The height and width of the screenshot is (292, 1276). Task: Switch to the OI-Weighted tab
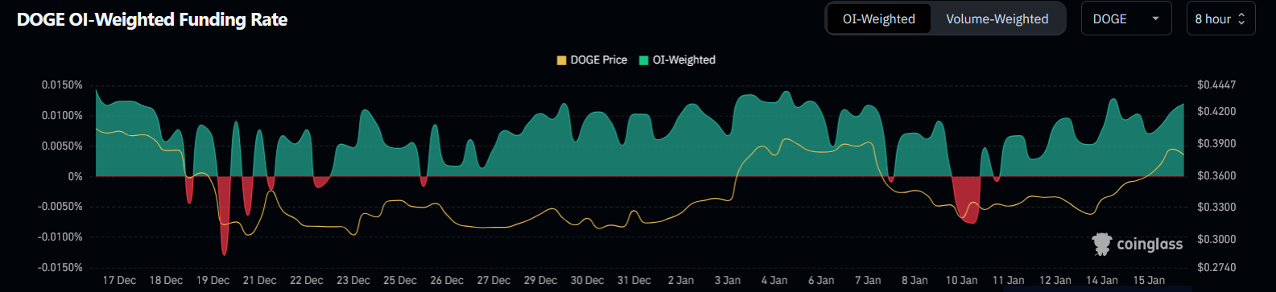[878, 19]
